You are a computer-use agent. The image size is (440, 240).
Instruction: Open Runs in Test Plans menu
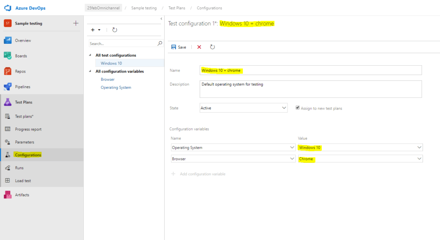(x=19, y=168)
